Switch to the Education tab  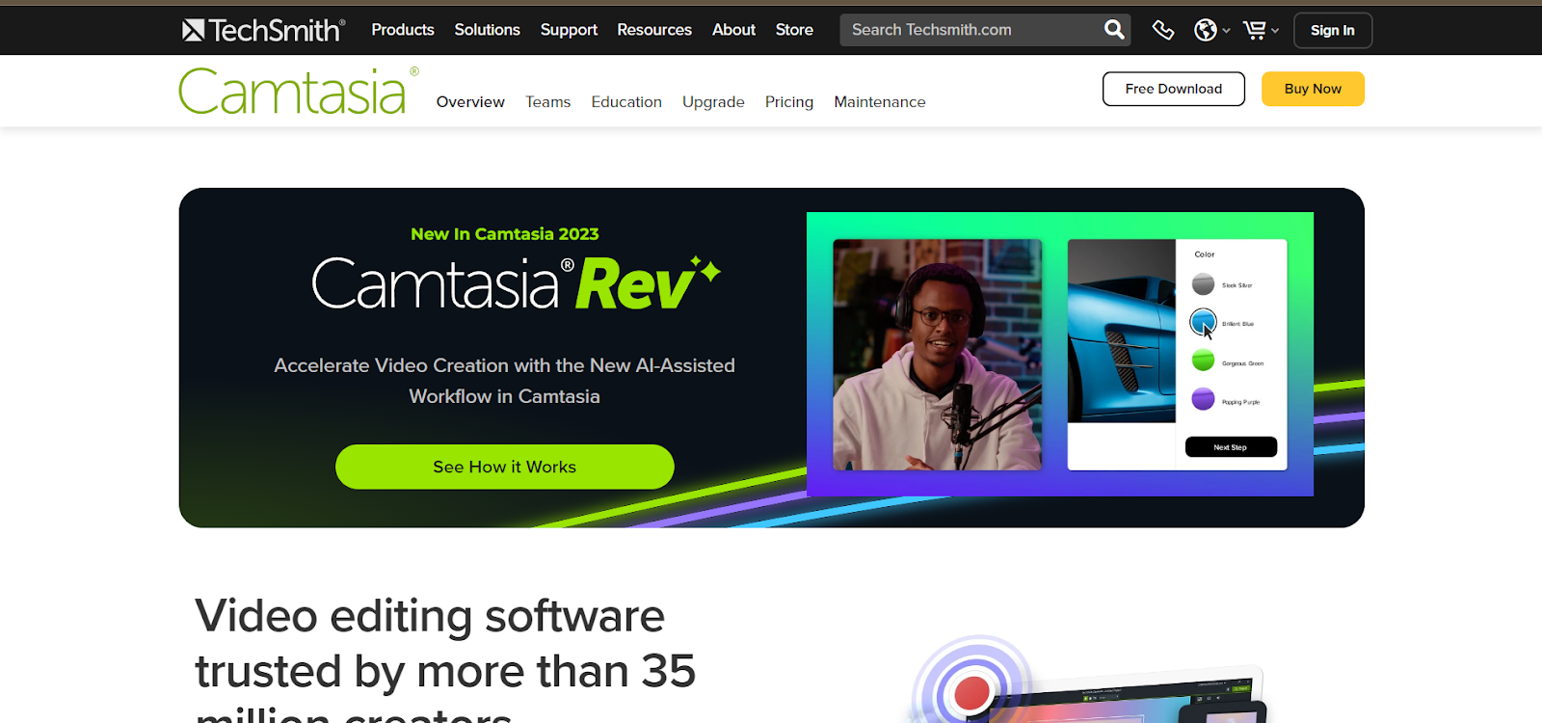pyautogui.click(x=626, y=102)
